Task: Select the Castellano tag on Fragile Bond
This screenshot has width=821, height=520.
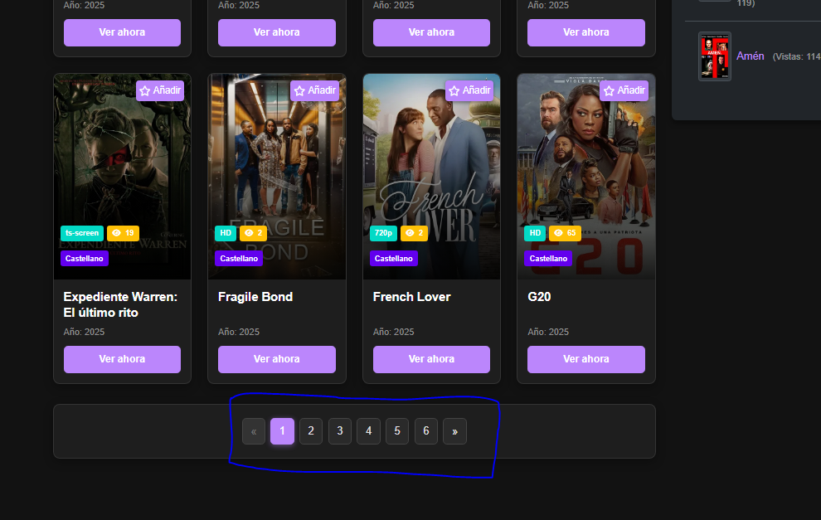Action: (239, 258)
